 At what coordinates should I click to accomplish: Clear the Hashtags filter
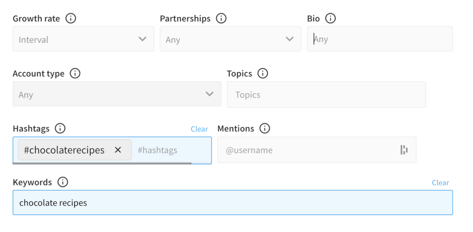(199, 129)
